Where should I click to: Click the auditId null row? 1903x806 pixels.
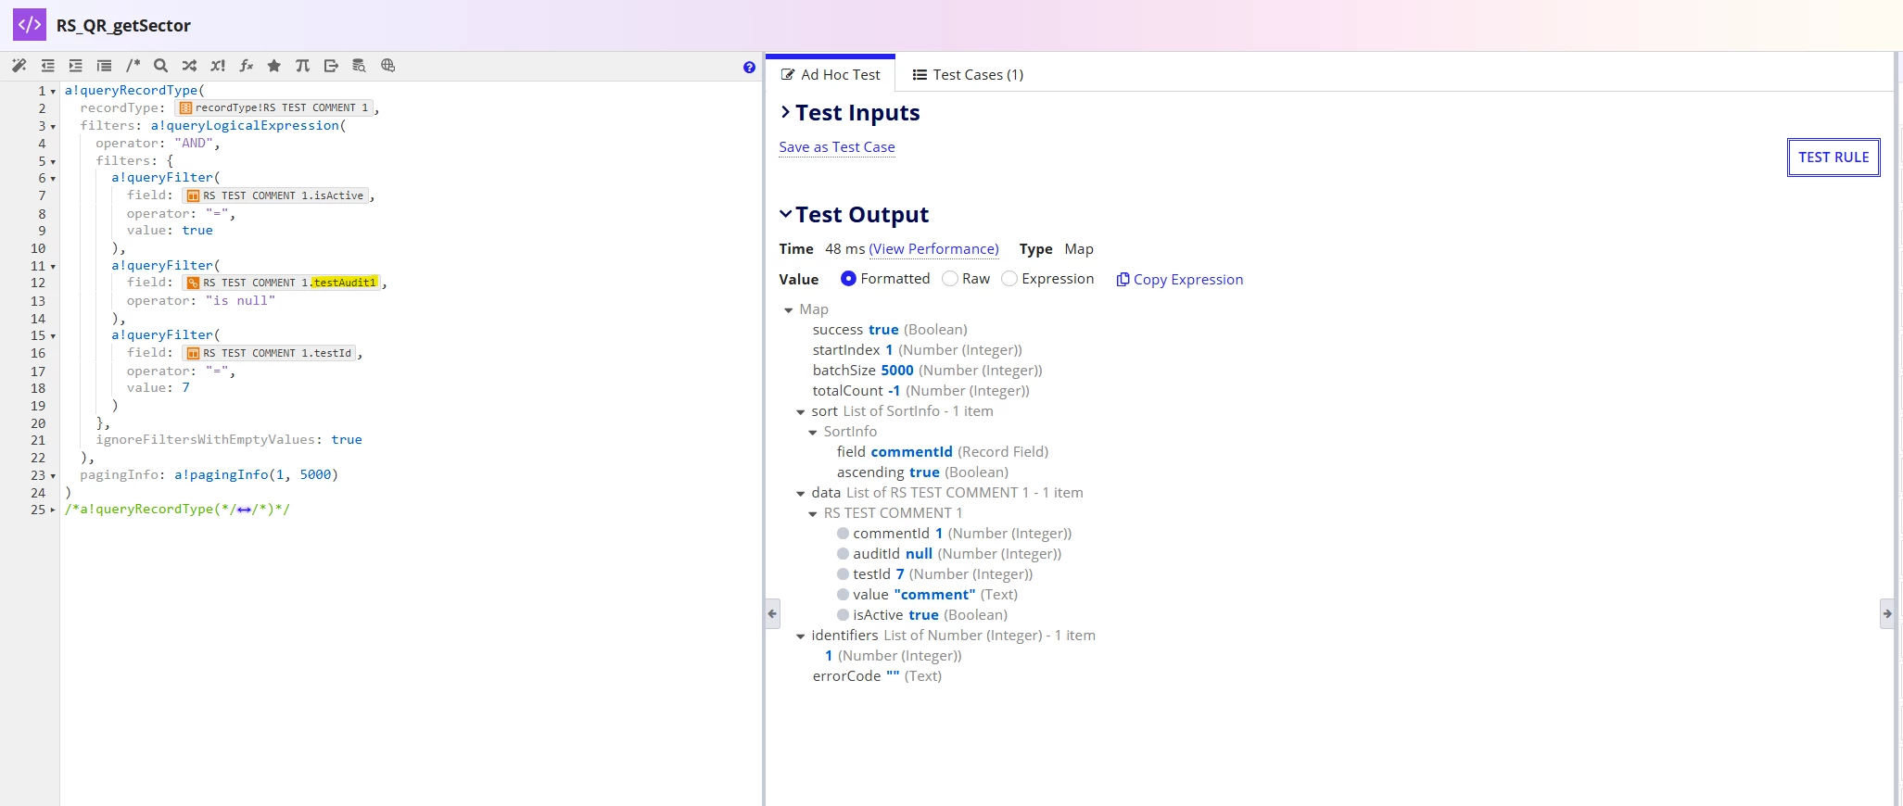click(x=949, y=553)
